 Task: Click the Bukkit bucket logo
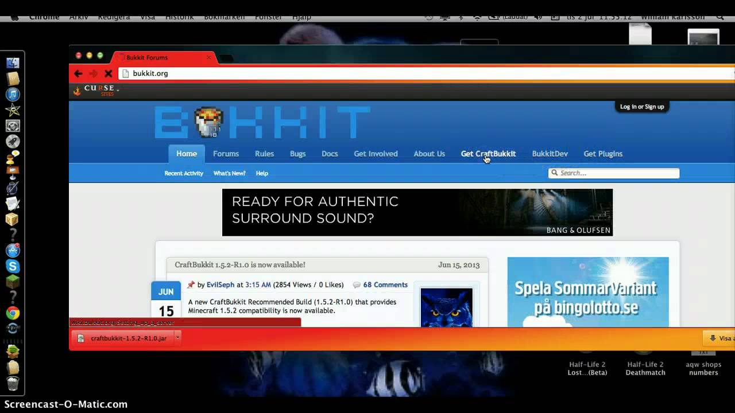click(x=208, y=122)
